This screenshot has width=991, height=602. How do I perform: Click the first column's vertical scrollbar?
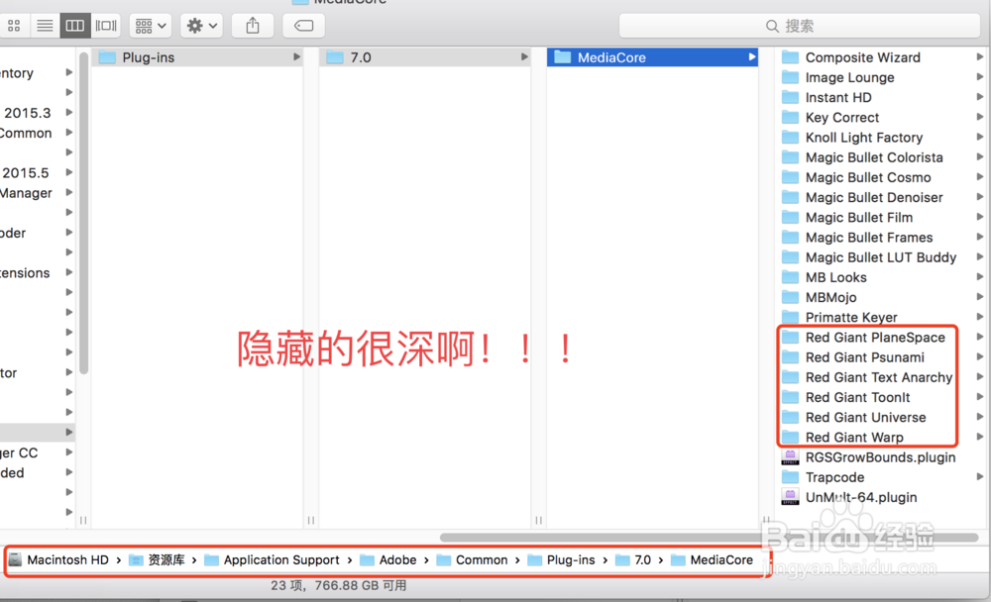tap(83, 213)
